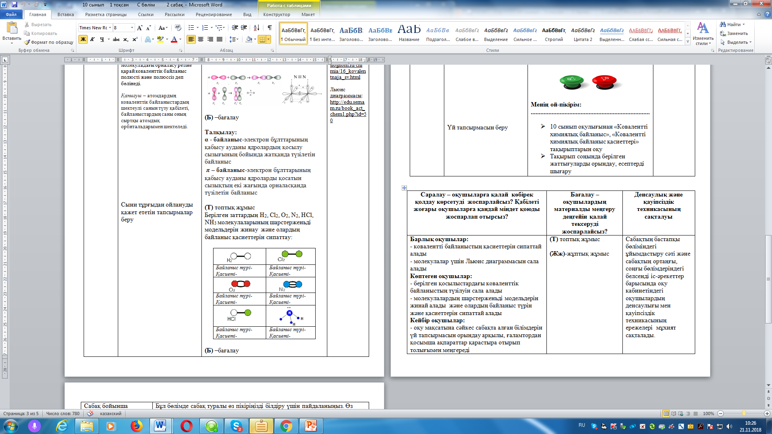Image resolution: width=772 pixels, height=434 pixels.
Task: Click the Sort A-Z icon
Action: pyautogui.click(x=256, y=28)
